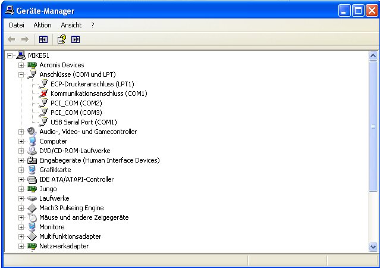Screen dimensions: 380x268
Task: Click the scrollbar up arrow
Action: tap(373, 56)
